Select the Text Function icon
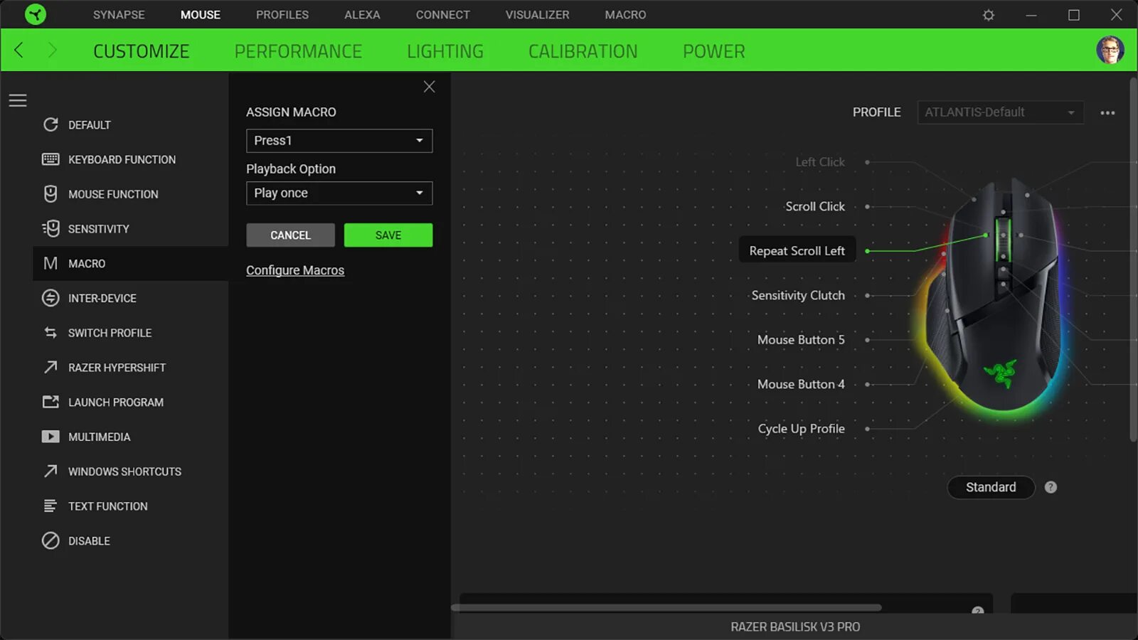The width and height of the screenshot is (1138, 640). click(50, 506)
